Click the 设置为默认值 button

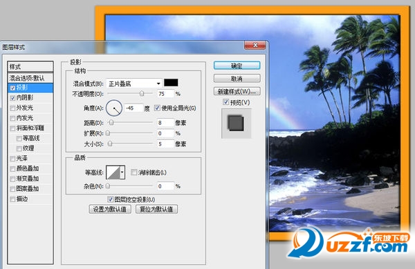pyautogui.click(x=110, y=209)
